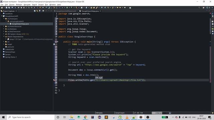
Task: Click the Resume debug toolbar icon
Action: tap(19, 8)
